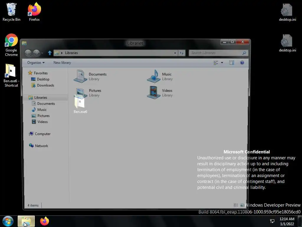Click the Forward navigation button

point(36,53)
